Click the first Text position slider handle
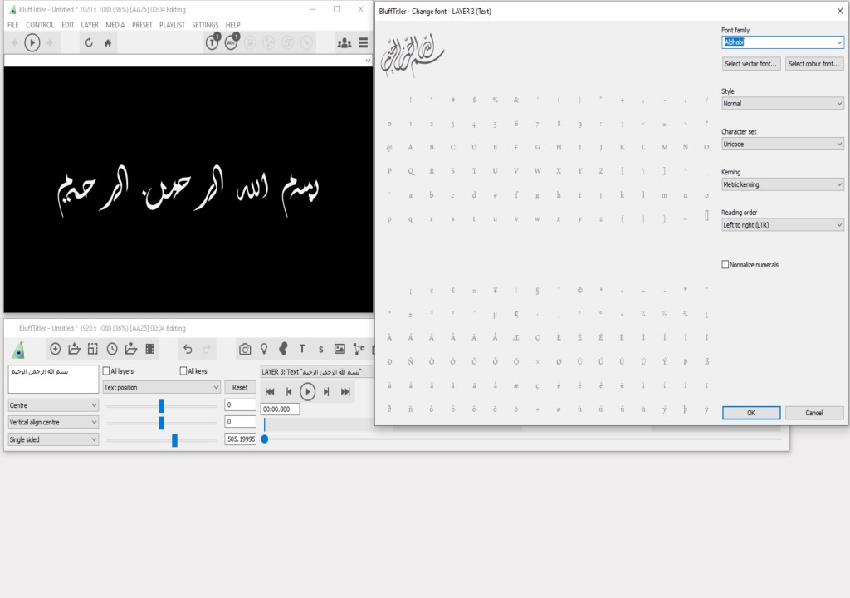This screenshot has width=850, height=598. pyautogui.click(x=162, y=406)
